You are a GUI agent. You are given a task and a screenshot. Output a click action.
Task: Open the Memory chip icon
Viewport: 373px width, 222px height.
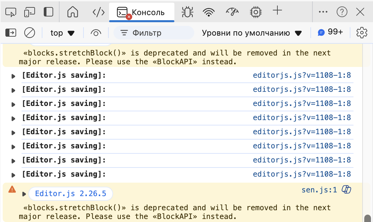(x=256, y=12)
